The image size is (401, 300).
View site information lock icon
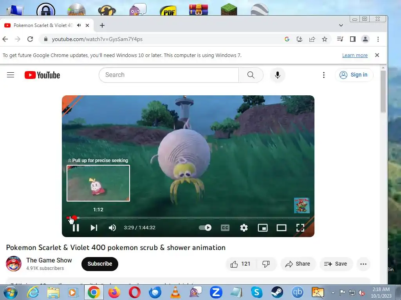coord(45,39)
